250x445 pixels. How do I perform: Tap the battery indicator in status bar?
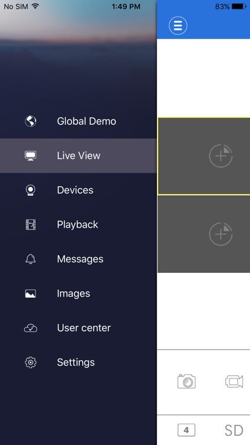(x=239, y=7)
